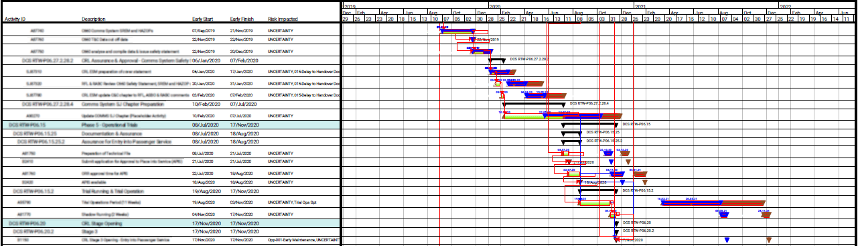The image size is (858, 246).
Task: Expand the Documentation & Assurance WBS row
Action: (170, 133)
